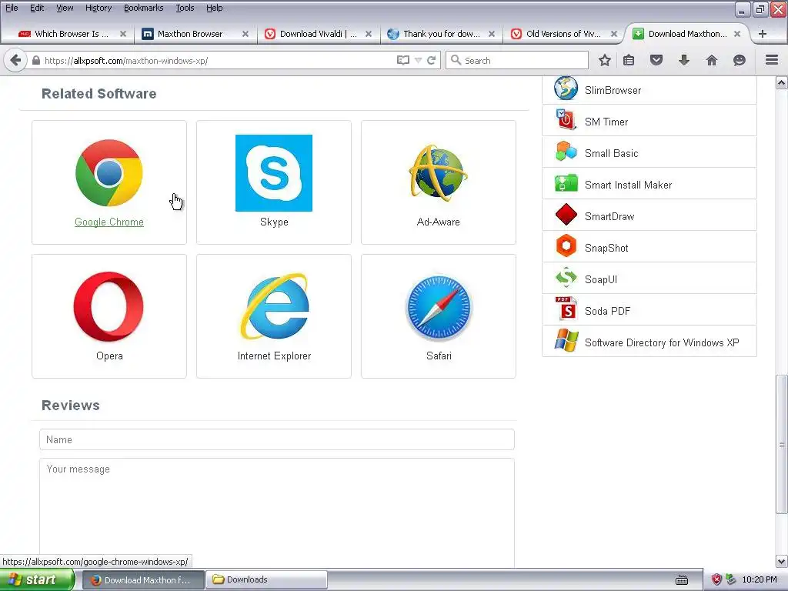The width and height of the screenshot is (788, 591).
Task: Save page to Pocket icon
Action: point(656,60)
